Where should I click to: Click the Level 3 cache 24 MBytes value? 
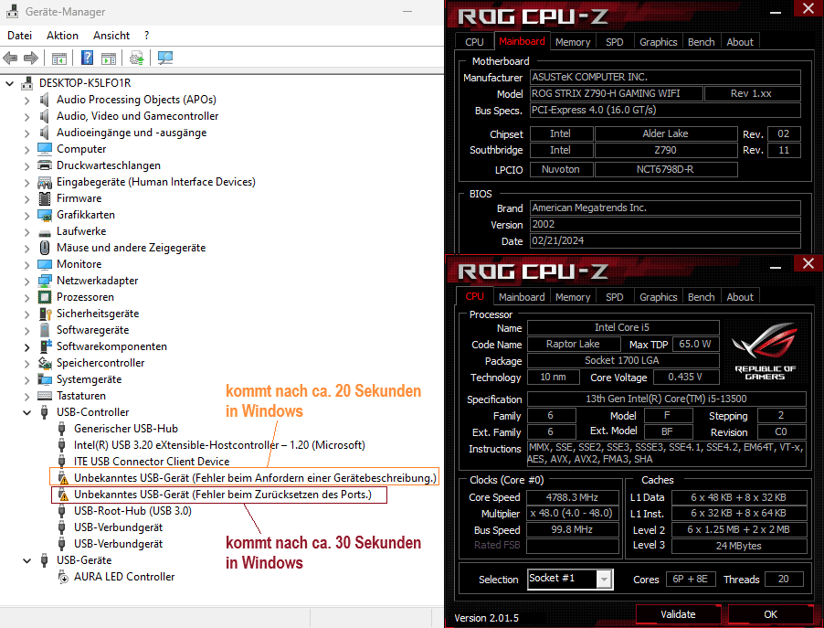(x=739, y=546)
